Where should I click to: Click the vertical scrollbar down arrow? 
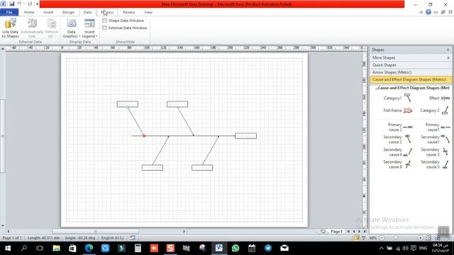point(3,225)
